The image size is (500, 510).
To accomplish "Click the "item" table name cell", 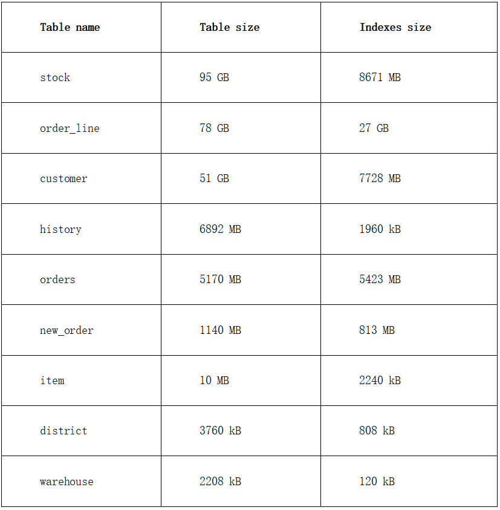I will [x=52, y=381].
